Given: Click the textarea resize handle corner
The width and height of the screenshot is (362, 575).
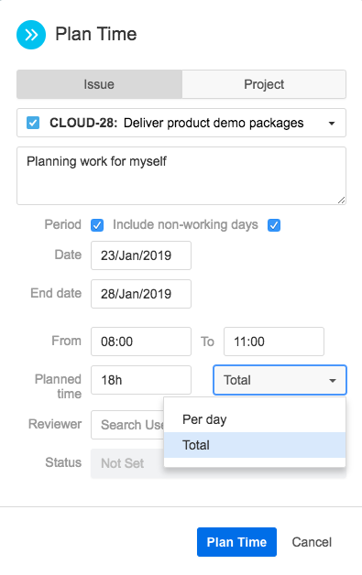Looking at the screenshot, I should click(x=342, y=200).
